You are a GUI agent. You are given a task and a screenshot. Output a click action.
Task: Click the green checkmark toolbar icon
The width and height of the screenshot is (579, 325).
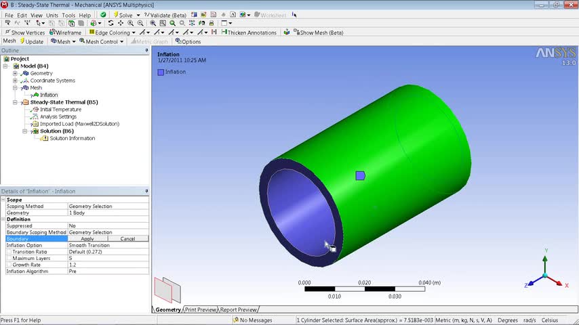click(x=103, y=15)
